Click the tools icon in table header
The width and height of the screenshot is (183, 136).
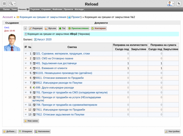[26, 47]
